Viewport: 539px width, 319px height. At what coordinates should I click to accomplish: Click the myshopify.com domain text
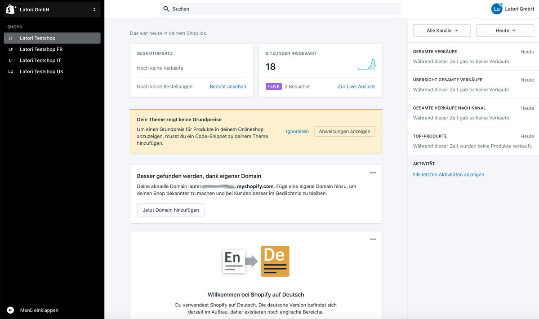[255, 186]
